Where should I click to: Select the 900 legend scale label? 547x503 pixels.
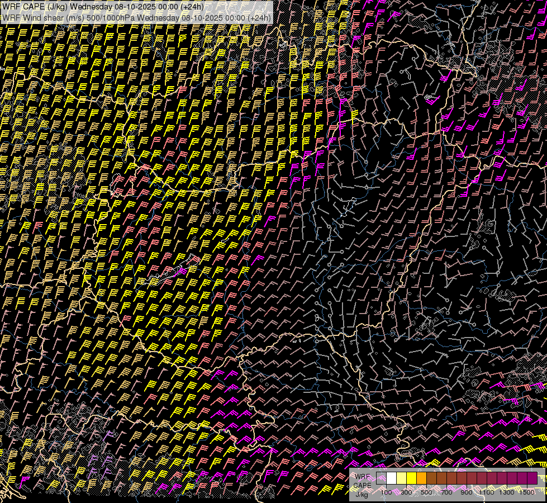click(467, 492)
